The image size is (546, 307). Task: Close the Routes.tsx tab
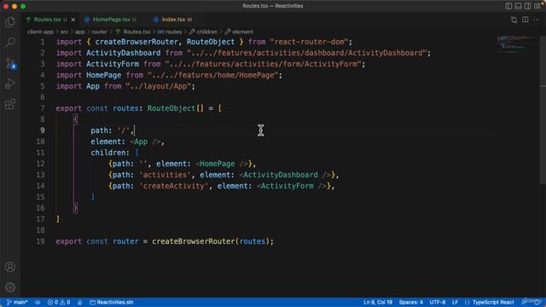tap(73, 20)
